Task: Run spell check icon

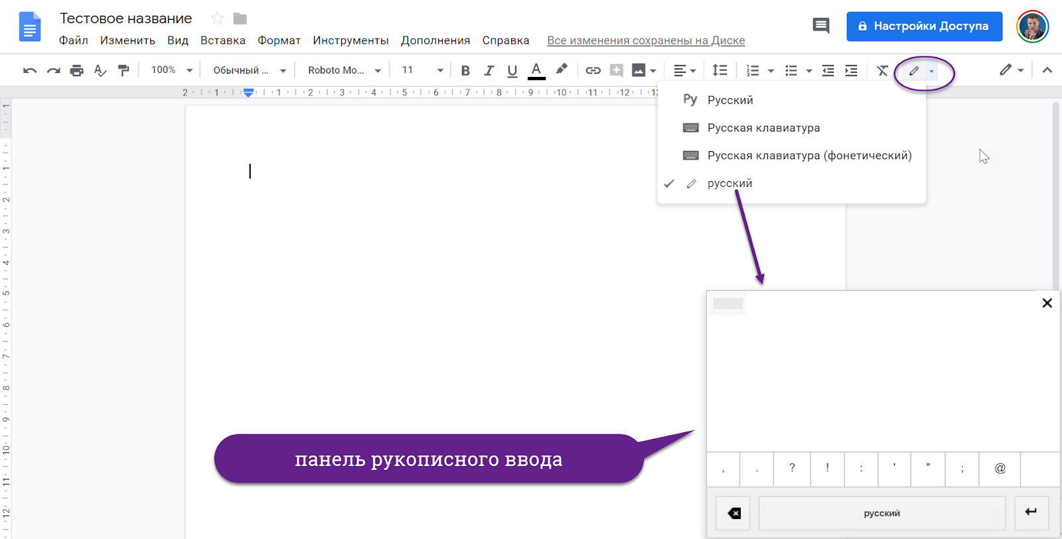Action: tap(100, 70)
